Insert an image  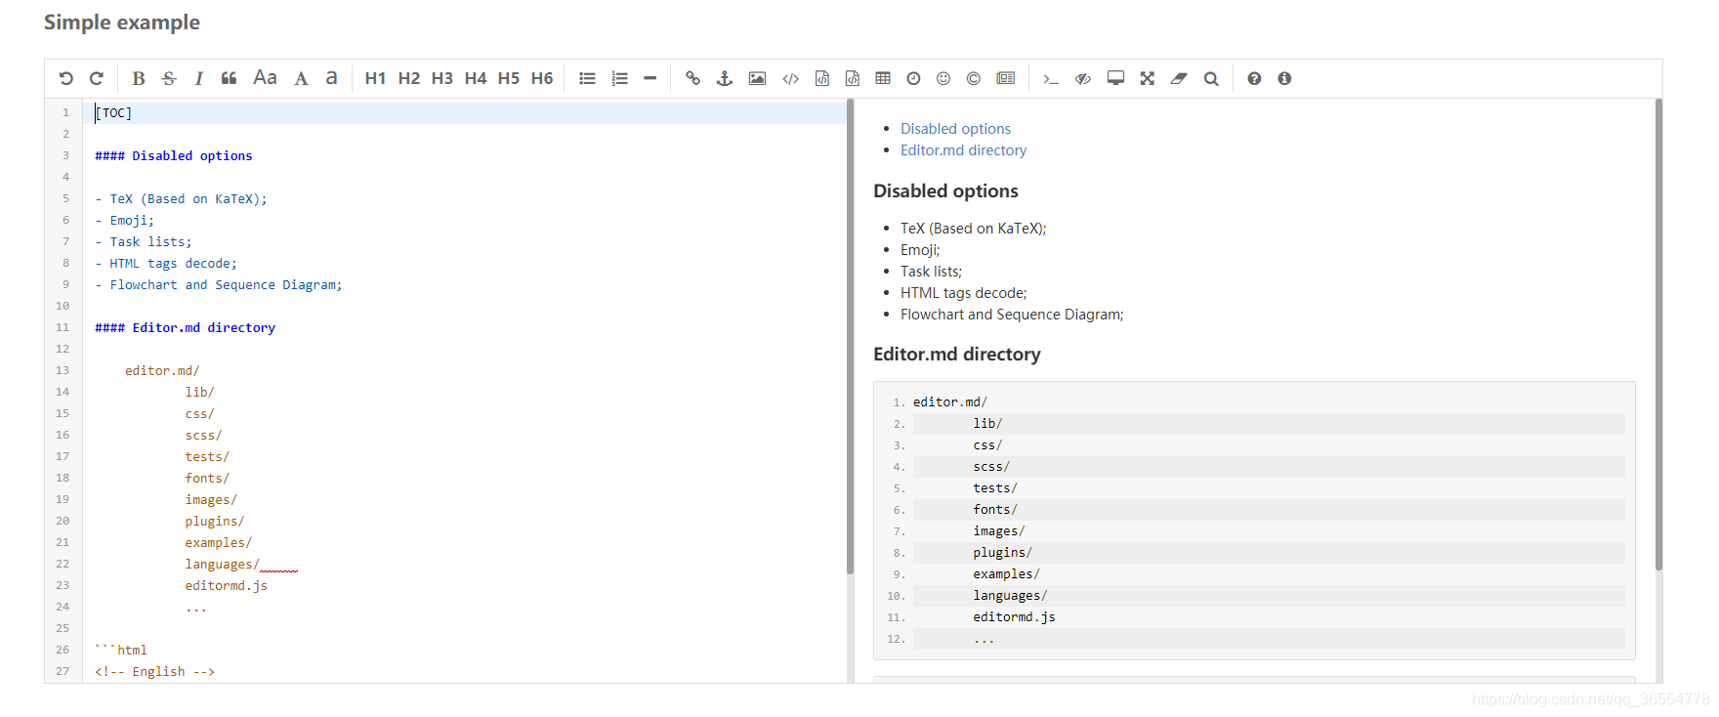757,78
